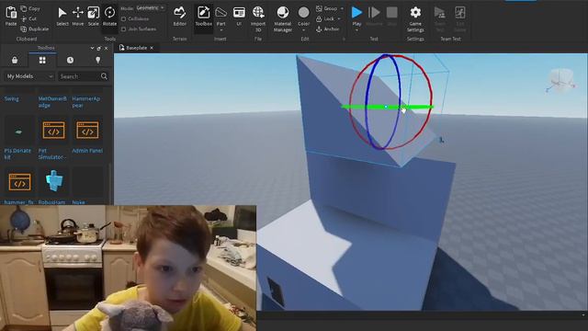Click the Resume playback button

click(374, 13)
